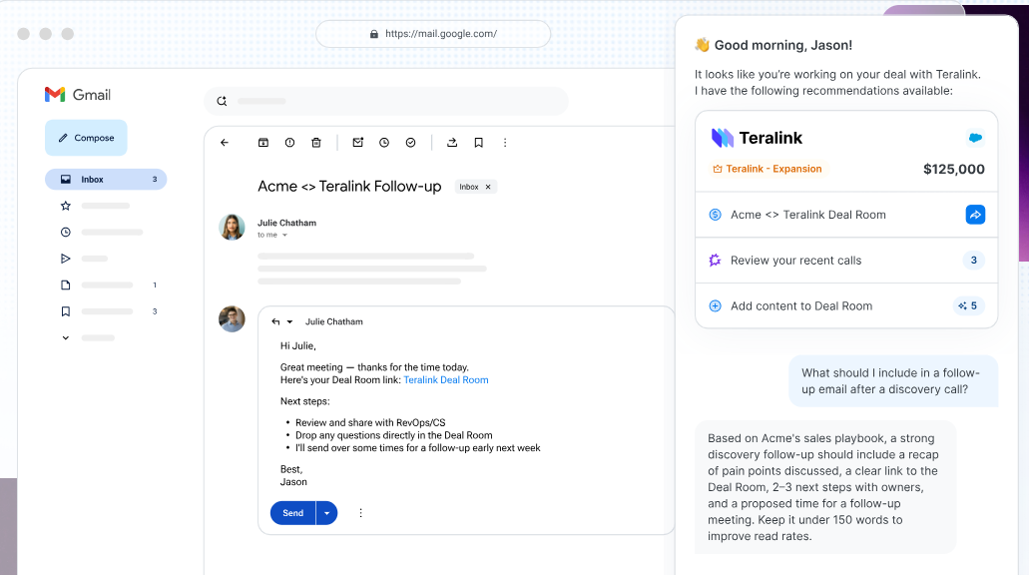Click the reply arrow icon in draft
1029x575 pixels.
tap(275, 321)
